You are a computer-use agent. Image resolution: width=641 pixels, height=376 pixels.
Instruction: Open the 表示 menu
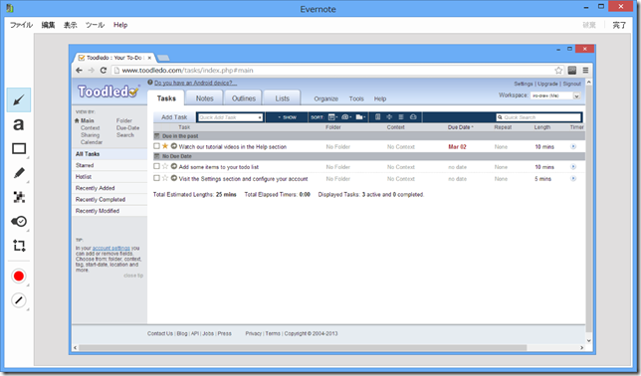71,25
